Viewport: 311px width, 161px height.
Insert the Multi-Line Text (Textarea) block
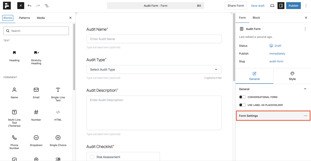pos(14,118)
